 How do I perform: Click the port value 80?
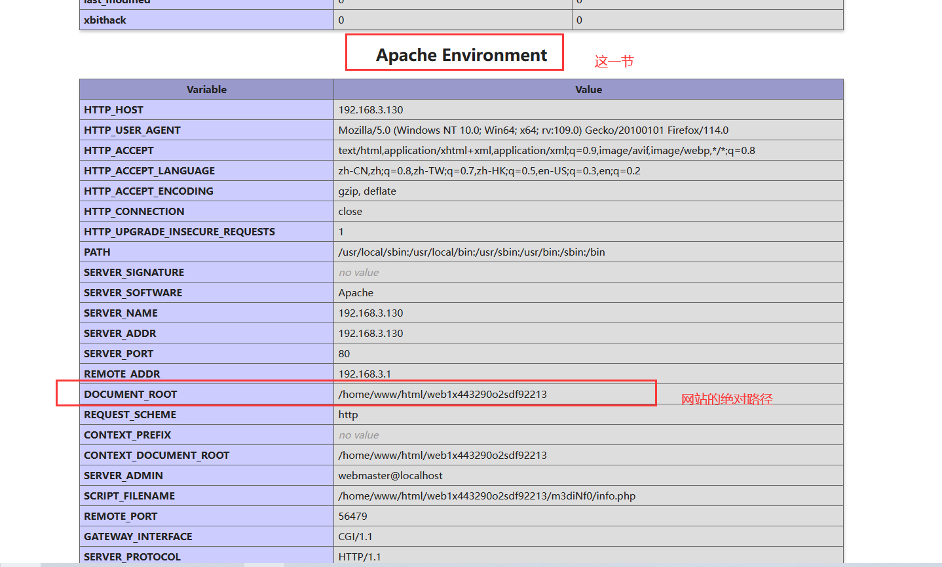coord(344,353)
